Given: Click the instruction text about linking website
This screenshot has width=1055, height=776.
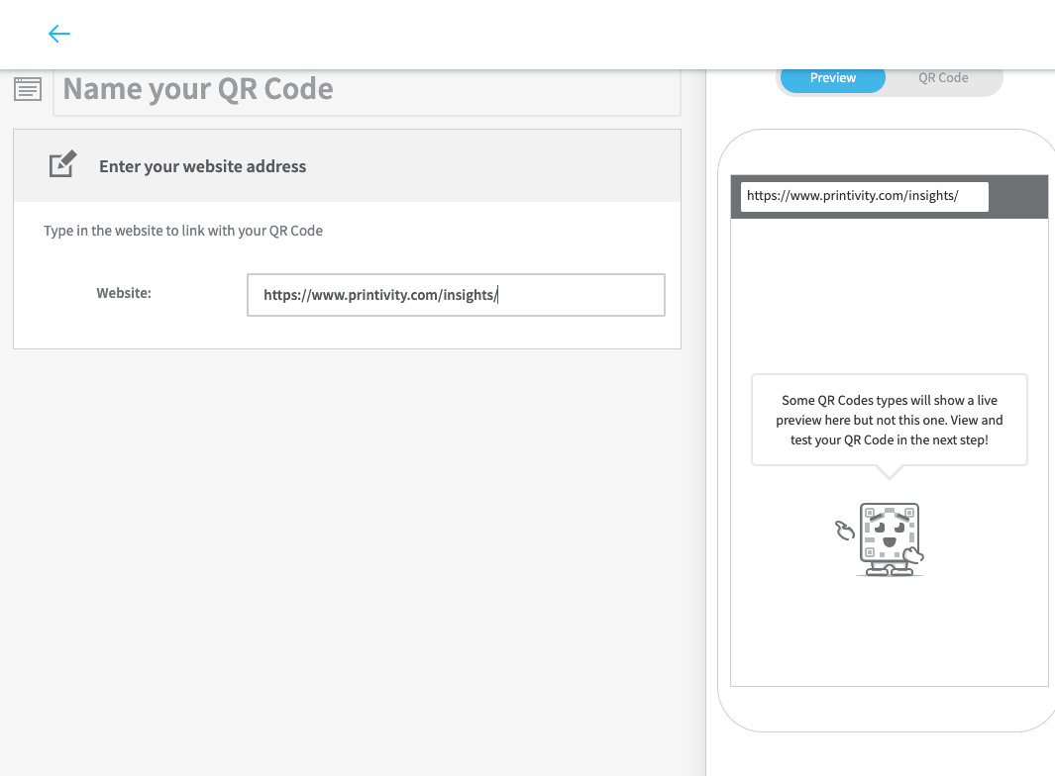Looking at the screenshot, I should coord(183,231).
